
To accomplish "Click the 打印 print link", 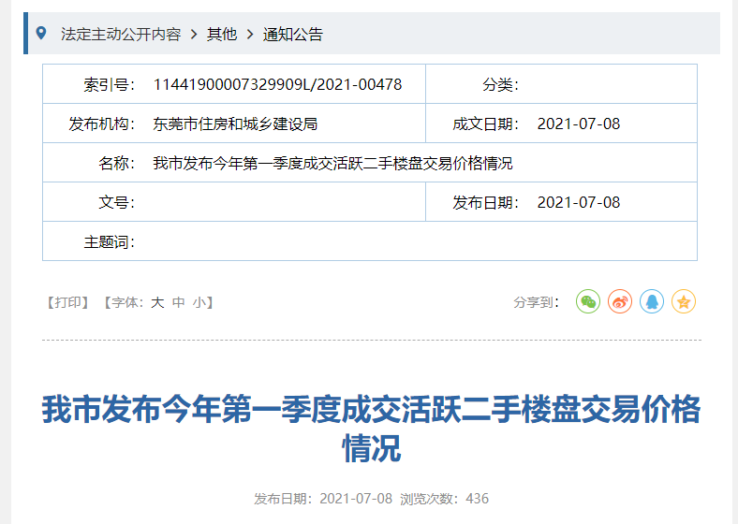I will [68, 302].
